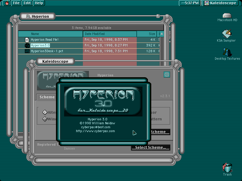Click the Kaleidoscope window close box

32,62
